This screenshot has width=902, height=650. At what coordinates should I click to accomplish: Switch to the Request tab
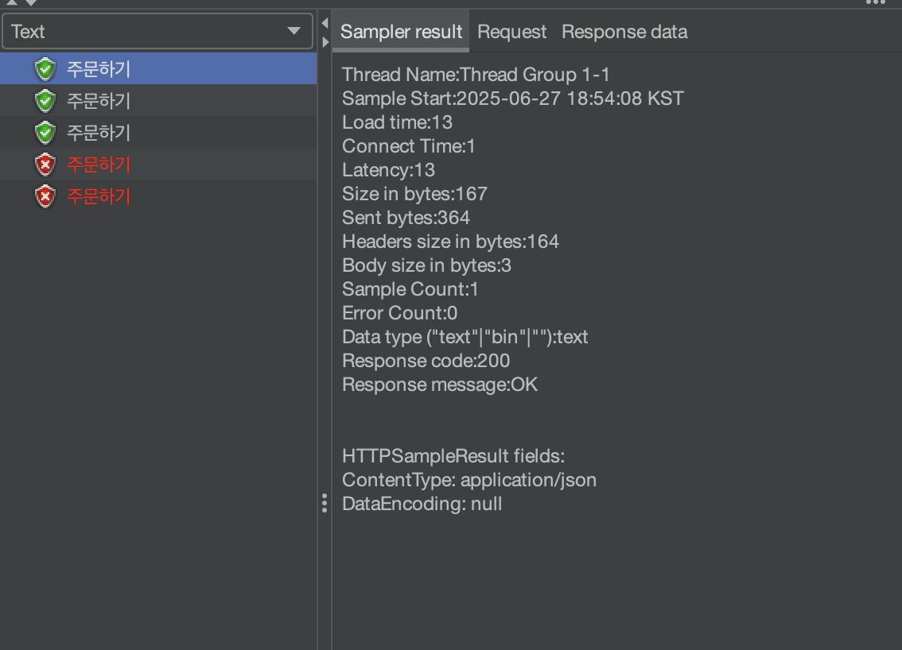(x=511, y=32)
